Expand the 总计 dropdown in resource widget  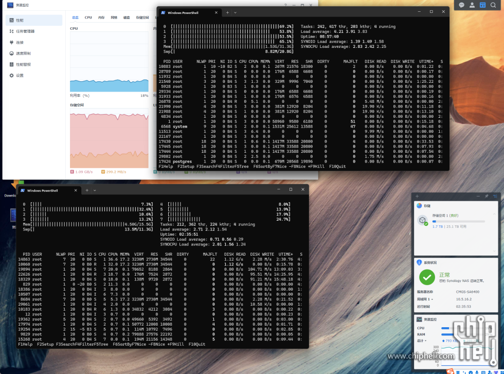click(421, 341)
